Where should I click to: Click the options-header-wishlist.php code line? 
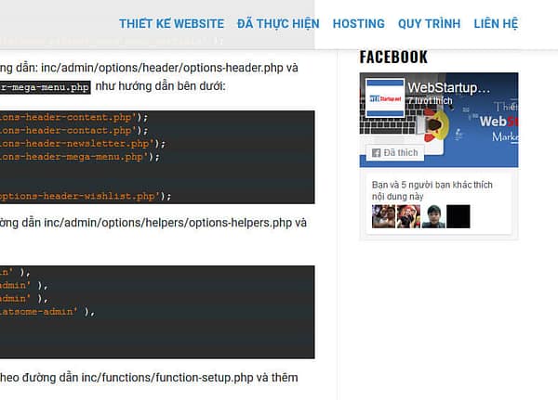pyautogui.click(x=86, y=196)
